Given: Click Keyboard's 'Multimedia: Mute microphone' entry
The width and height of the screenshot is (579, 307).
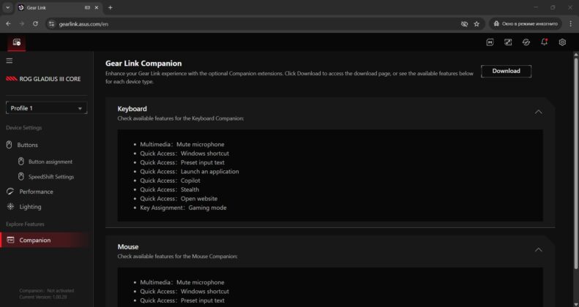Looking at the screenshot, I should (x=182, y=145).
